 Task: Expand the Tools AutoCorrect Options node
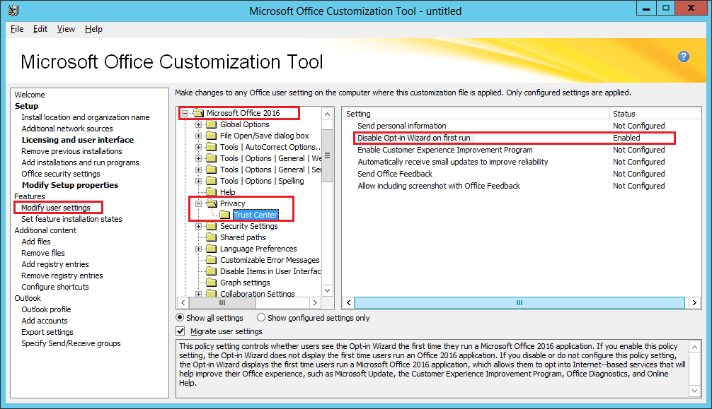pyautogui.click(x=198, y=148)
